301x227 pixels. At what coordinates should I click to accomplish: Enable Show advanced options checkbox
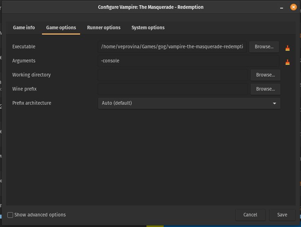coord(11,215)
